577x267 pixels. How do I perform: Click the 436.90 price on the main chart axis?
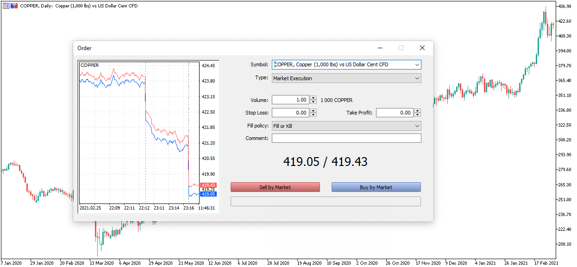[565, 6]
